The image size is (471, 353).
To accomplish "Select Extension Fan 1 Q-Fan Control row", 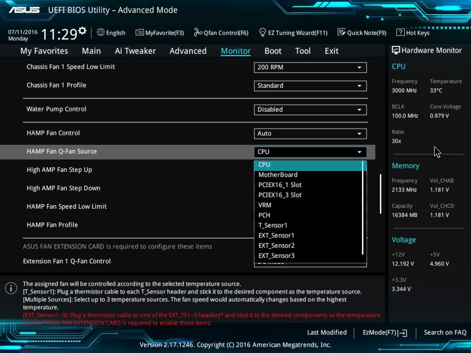I will [x=67, y=261].
